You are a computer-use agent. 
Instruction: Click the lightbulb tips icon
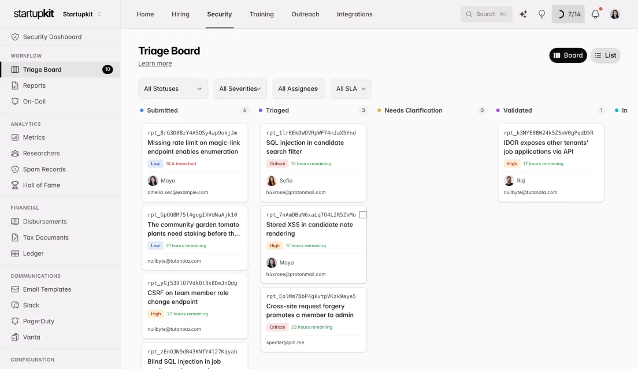(x=541, y=14)
